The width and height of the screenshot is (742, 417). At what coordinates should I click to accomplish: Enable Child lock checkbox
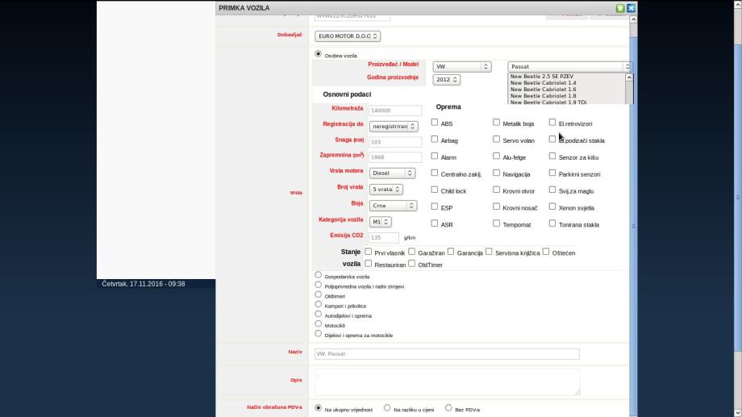[x=435, y=190]
